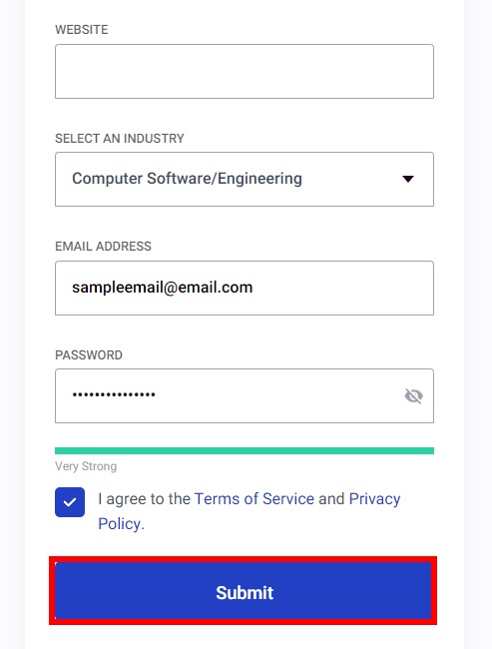Focus the Email Address input field
The height and width of the screenshot is (649, 492).
pos(245,289)
